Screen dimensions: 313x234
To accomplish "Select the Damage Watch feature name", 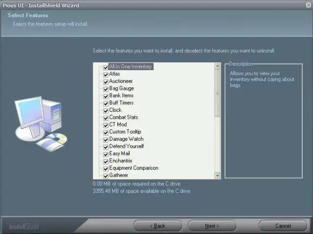I will point(126,139).
